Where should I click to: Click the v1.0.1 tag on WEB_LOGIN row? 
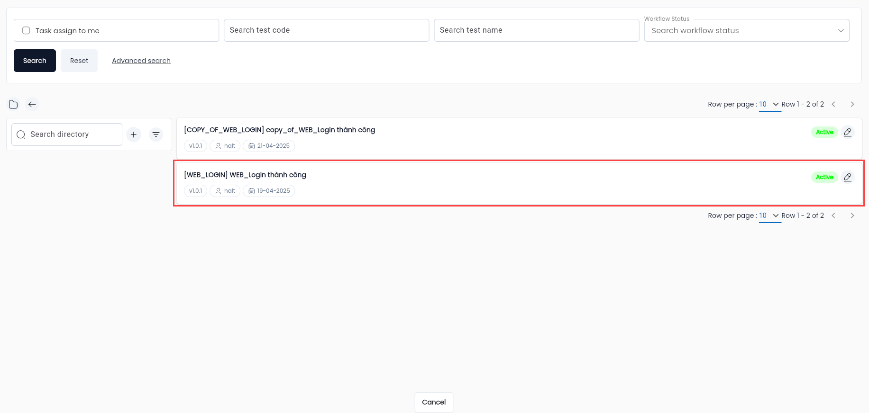click(195, 191)
